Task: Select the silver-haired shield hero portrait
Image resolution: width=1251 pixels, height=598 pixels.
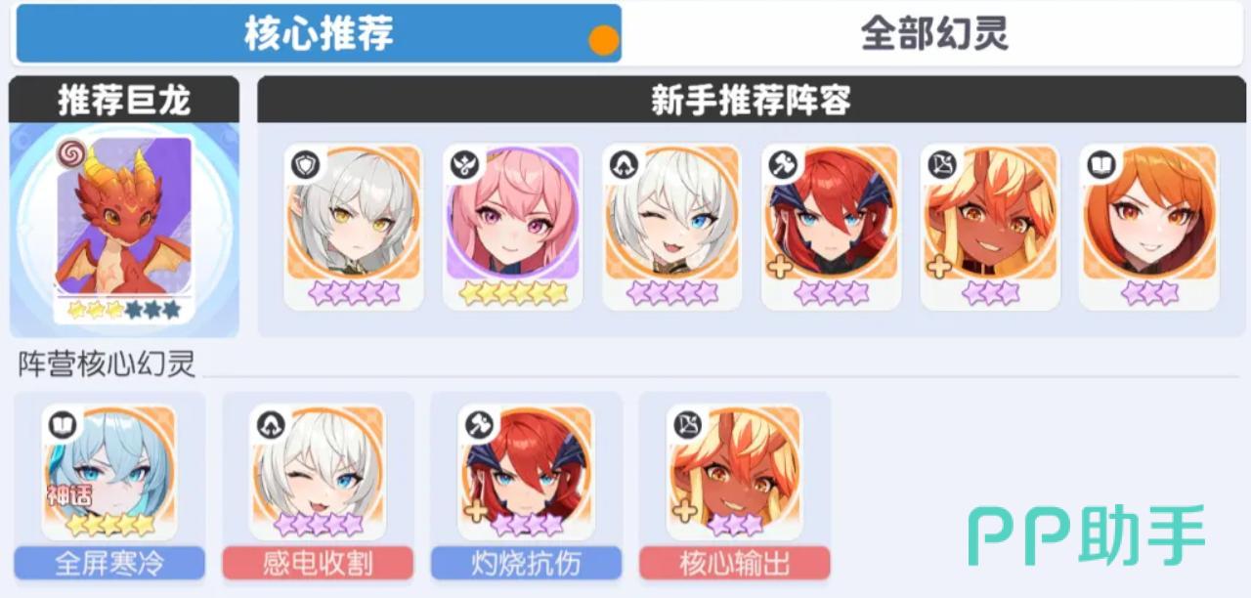Action: (353, 228)
